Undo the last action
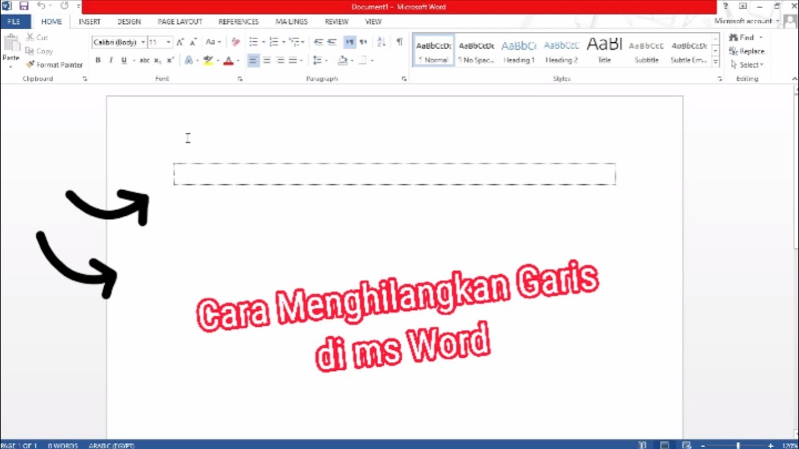 41,6
